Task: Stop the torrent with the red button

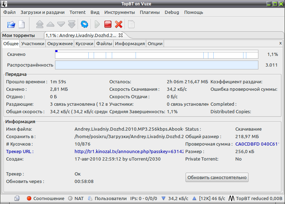Action: tap(108, 24)
